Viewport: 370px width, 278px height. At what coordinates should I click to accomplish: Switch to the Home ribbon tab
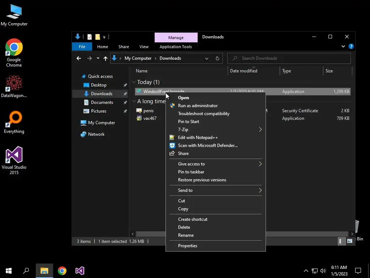[102, 47]
